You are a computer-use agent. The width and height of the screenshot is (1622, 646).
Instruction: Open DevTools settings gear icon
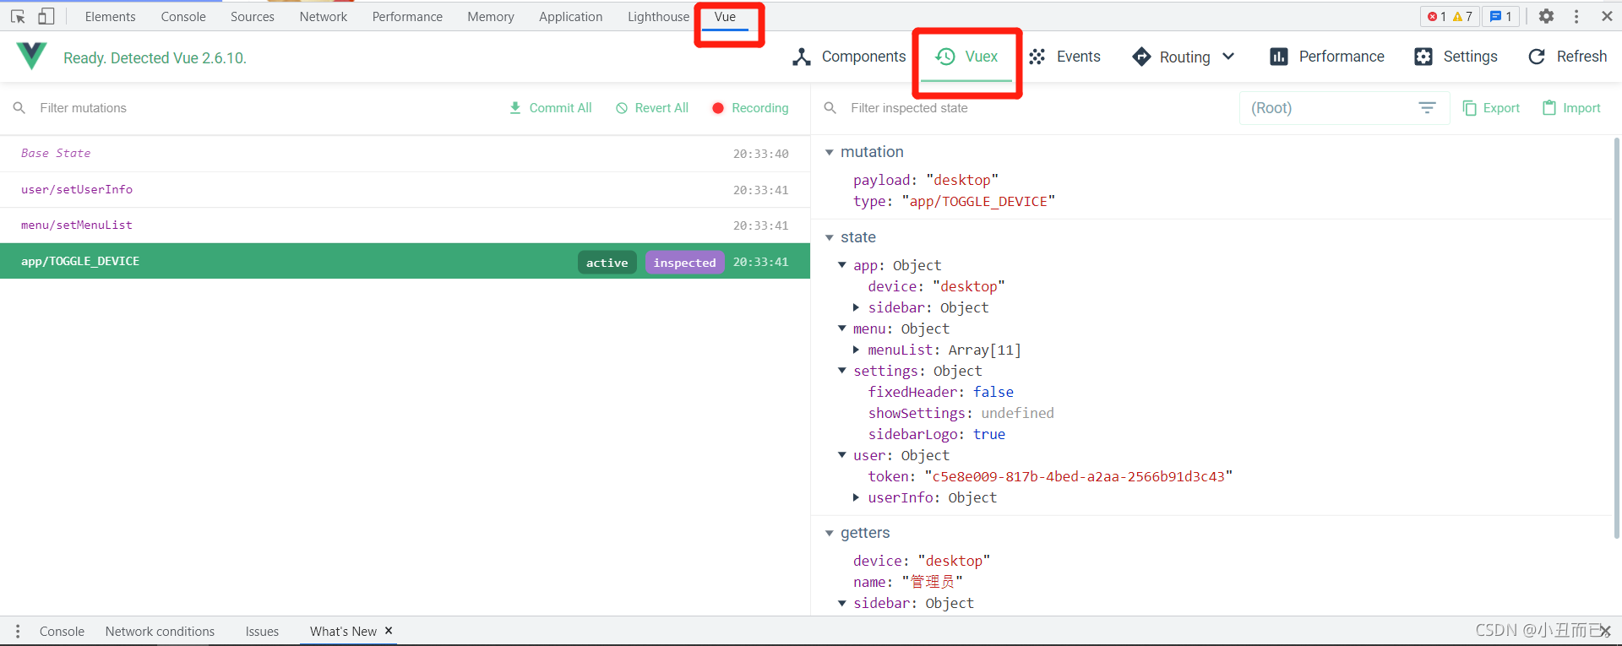(x=1546, y=16)
